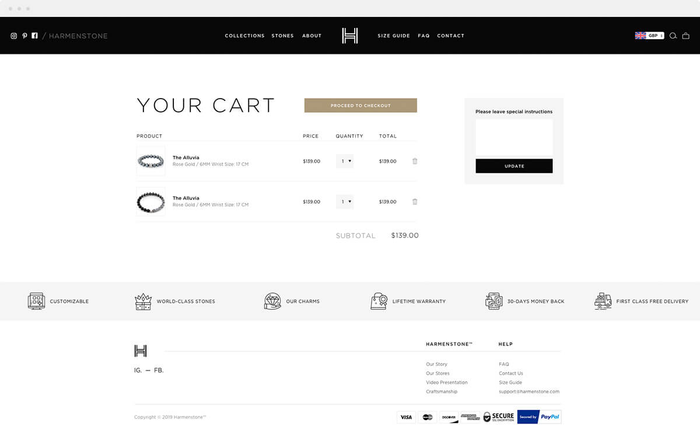The height and width of the screenshot is (430, 700).
Task: Open Our Stores footer link
Action: [x=437, y=373]
